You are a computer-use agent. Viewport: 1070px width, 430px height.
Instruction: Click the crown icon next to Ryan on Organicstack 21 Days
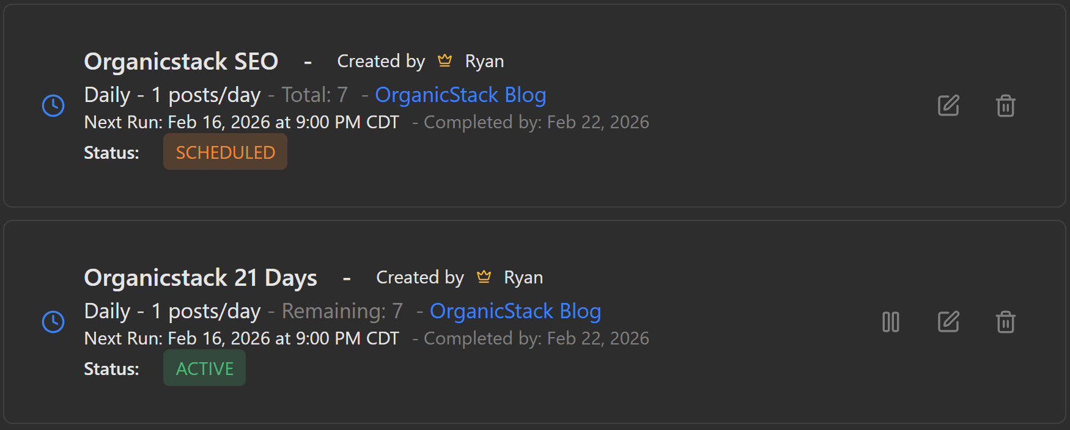pyautogui.click(x=484, y=277)
